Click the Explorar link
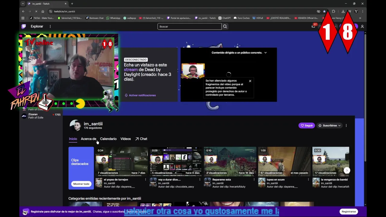 click(x=37, y=27)
